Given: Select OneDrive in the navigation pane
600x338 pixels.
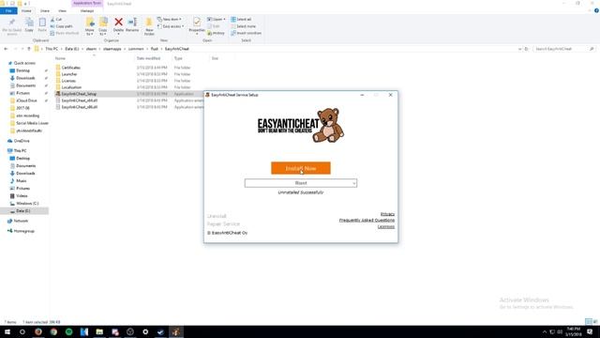Looking at the screenshot, I should 22,141.
